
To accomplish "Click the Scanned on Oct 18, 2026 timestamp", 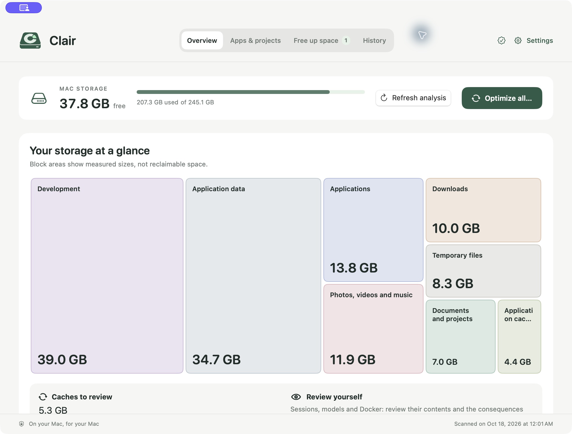I will click(x=504, y=424).
